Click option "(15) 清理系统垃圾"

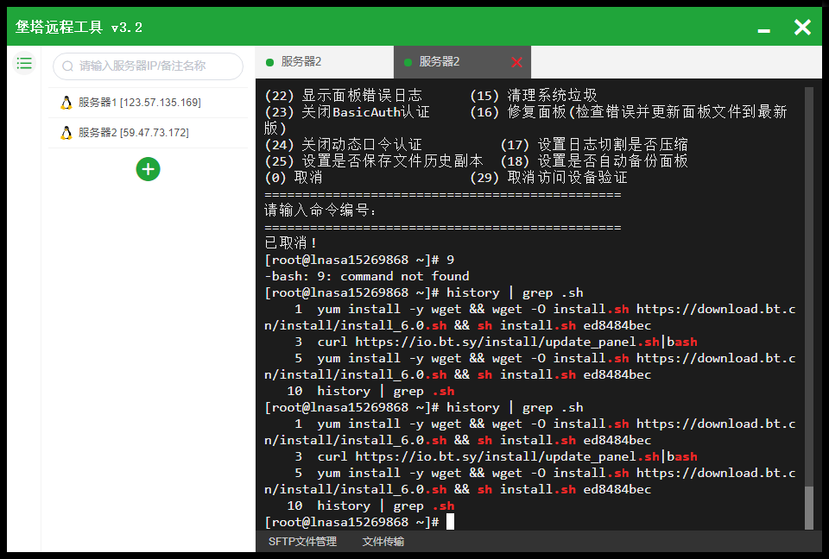[x=534, y=96]
